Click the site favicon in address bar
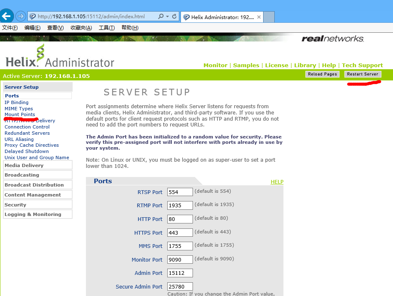Screen dimensions: 393x296 point(32,17)
